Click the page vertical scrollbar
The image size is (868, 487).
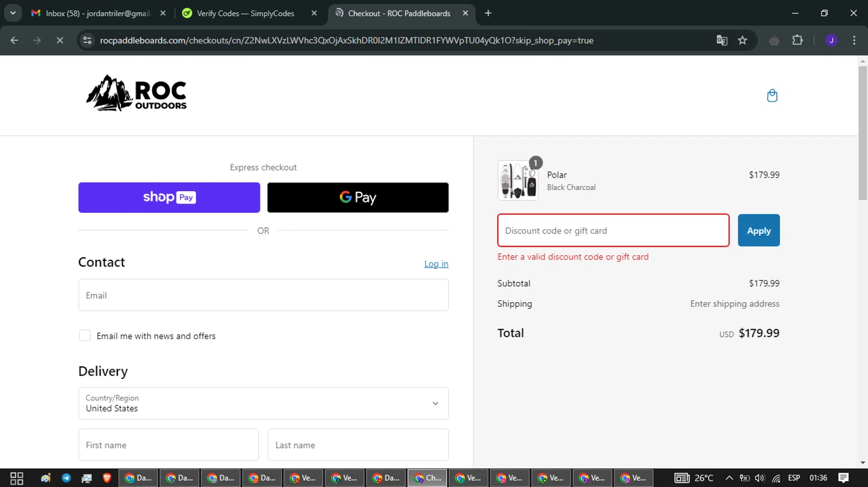(863, 133)
